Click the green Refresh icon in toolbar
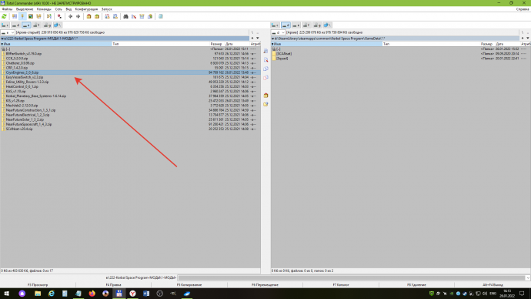531x299 pixels. coord(4,16)
